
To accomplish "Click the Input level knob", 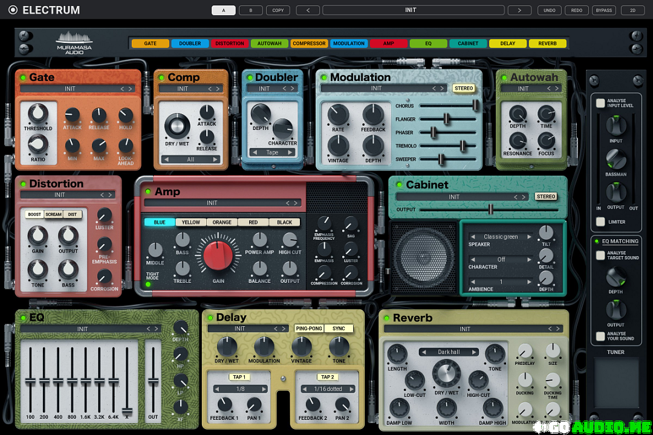I will click(x=616, y=126).
